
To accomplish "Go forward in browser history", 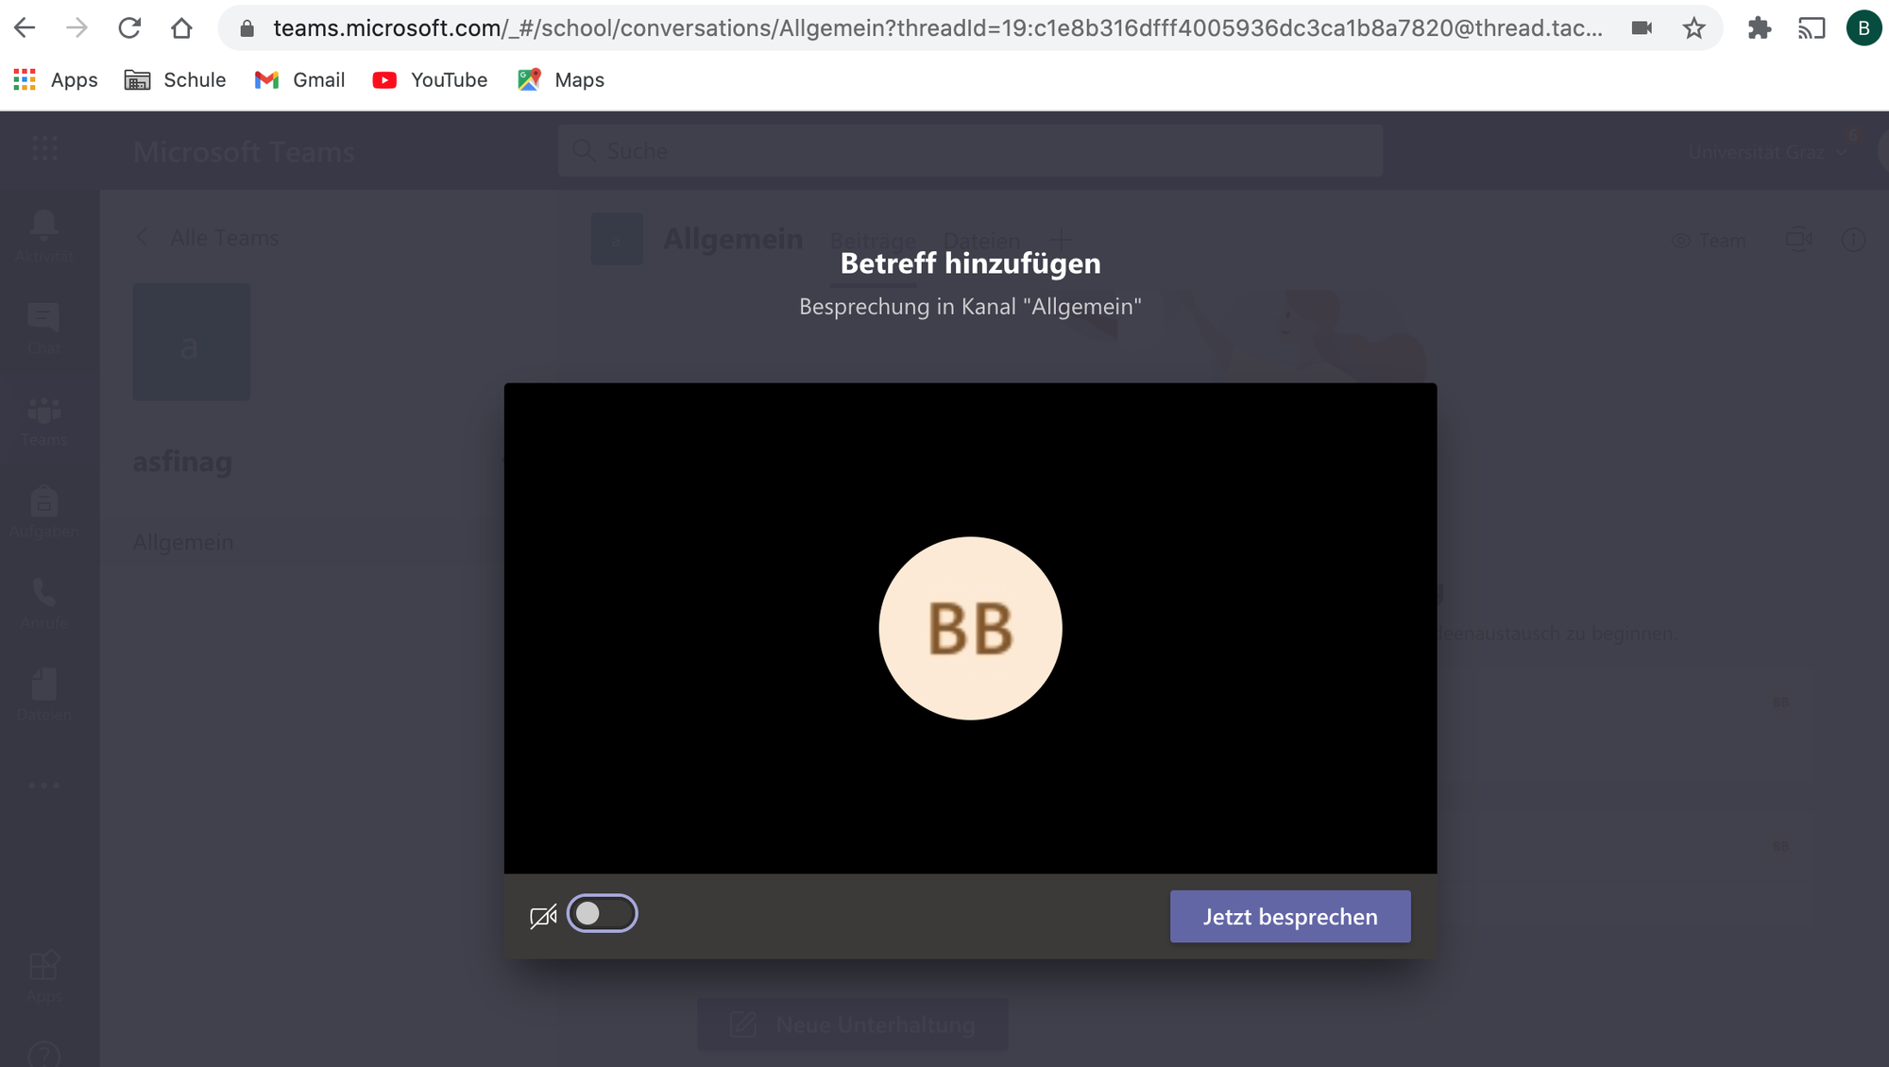I will [x=77, y=28].
